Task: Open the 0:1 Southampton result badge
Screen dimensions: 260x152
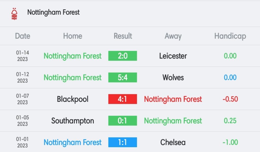Action: tap(123, 121)
